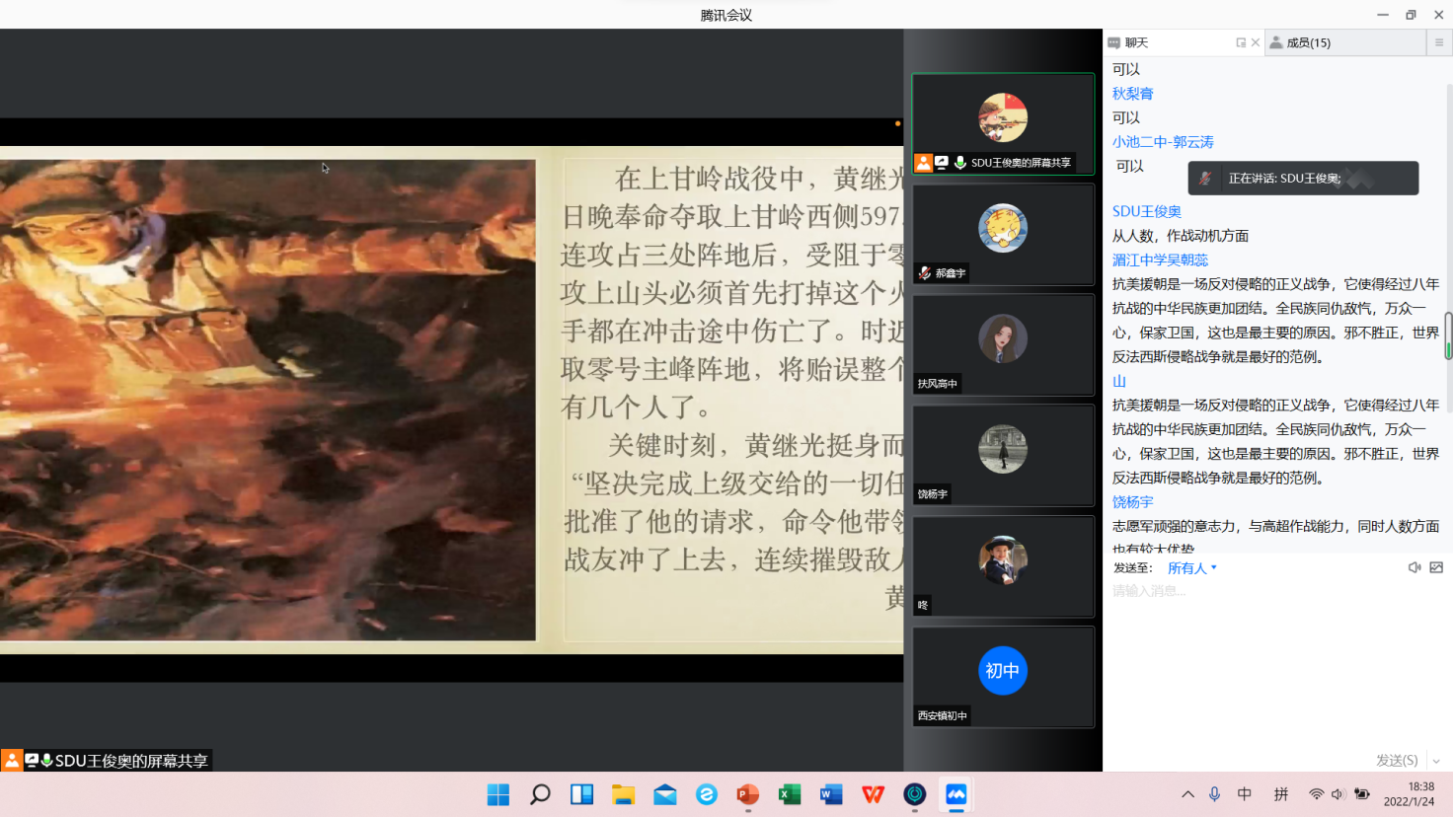Viewport: 1453px width, 817px height.
Task: Click sender name 小池二中-郭云涛 in chat
Action: (1163, 142)
